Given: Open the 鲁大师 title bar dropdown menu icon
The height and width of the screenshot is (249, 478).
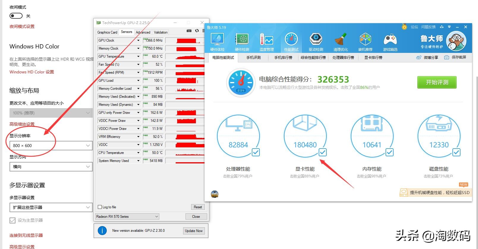Looking at the screenshot, I should pyautogui.click(x=449, y=27).
